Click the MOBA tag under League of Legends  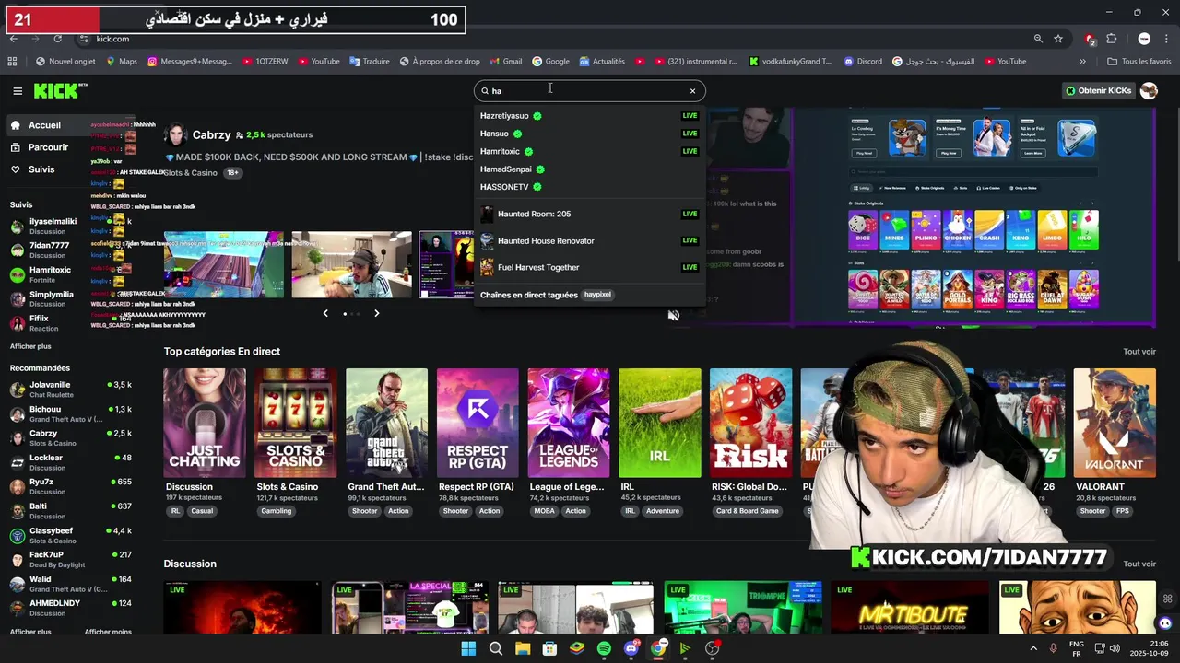[x=545, y=511]
